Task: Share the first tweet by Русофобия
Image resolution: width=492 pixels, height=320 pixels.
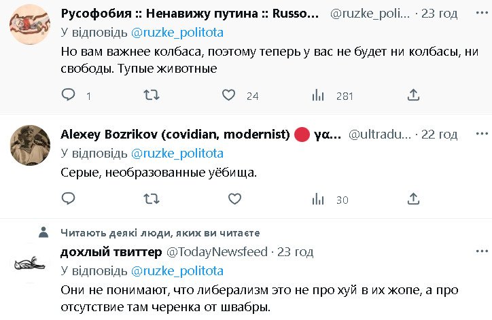Action: pos(413,95)
